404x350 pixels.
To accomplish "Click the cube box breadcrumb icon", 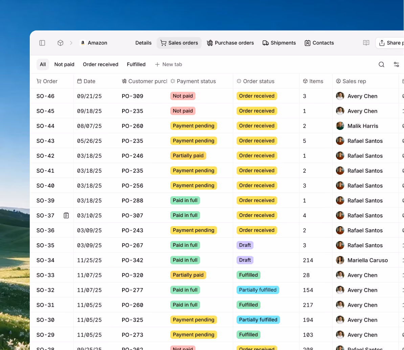I will [x=60, y=43].
